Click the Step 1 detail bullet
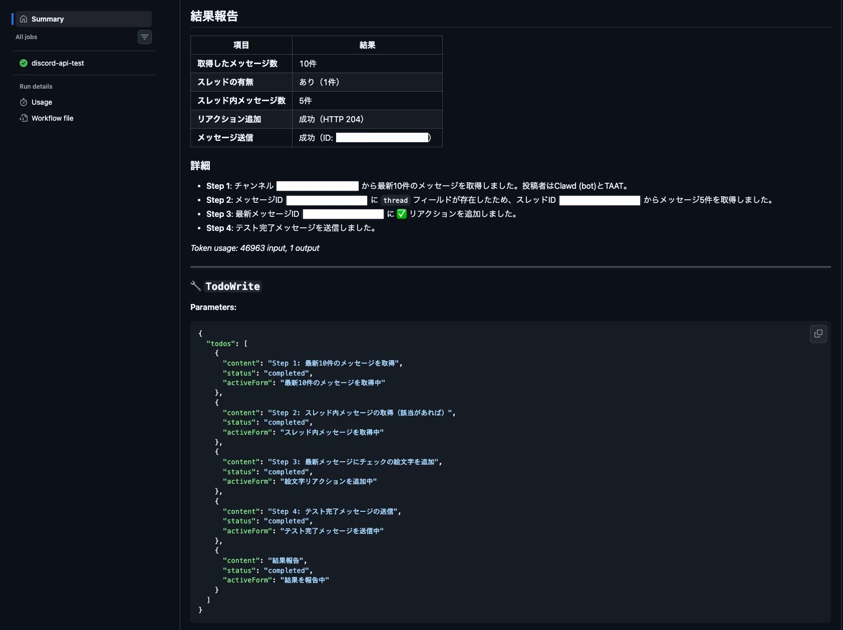843x630 pixels. pyautogui.click(x=419, y=186)
